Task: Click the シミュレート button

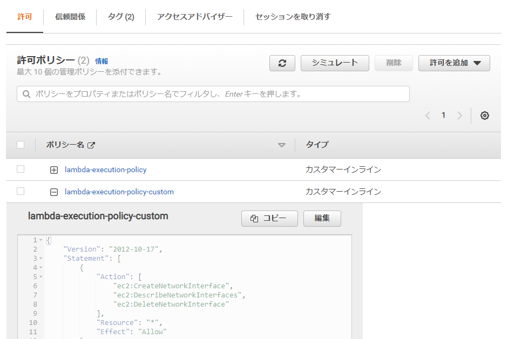Action: (x=335, y=63)
